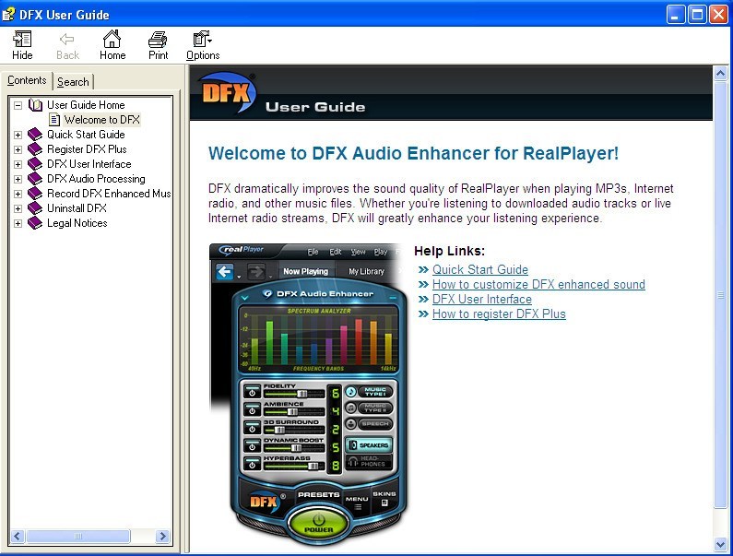Expand the DFX Audio Processing node
This screenshot has height=556, width=733.
[x=18, y=179]
